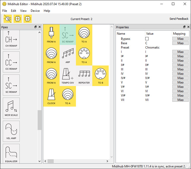Image resolution: width=191 pixels, height=169 pixels.
Task: Toggle the Bypass checkbox
Action: [x=147, y=39]
